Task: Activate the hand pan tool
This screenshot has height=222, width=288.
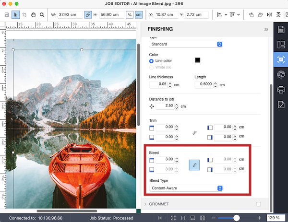Action: click(x=33, y=15)
